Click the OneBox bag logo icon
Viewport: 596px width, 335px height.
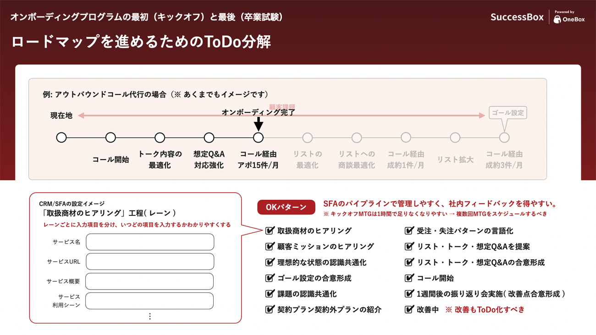pyautogui.click(x=557, y=20)
